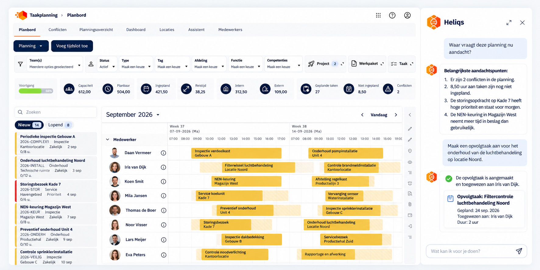Select the NEN-keuring Magazijn West timeline block
This screenshot has width=540, height=270.
(246, 181)
